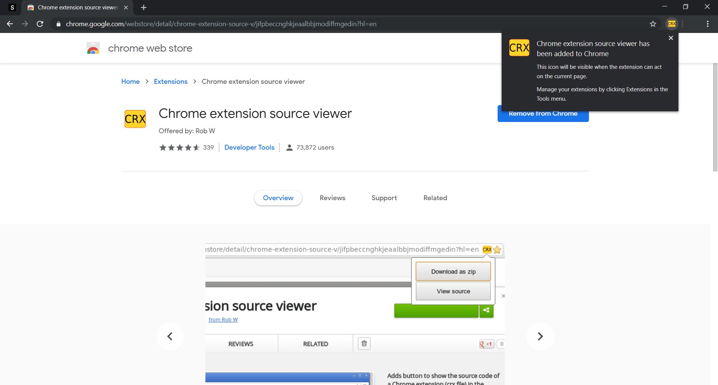Bookmark this page with the star icon
718x385 pixels.
[653, 24]
